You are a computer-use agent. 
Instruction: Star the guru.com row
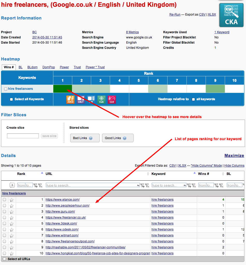[12, 212]
